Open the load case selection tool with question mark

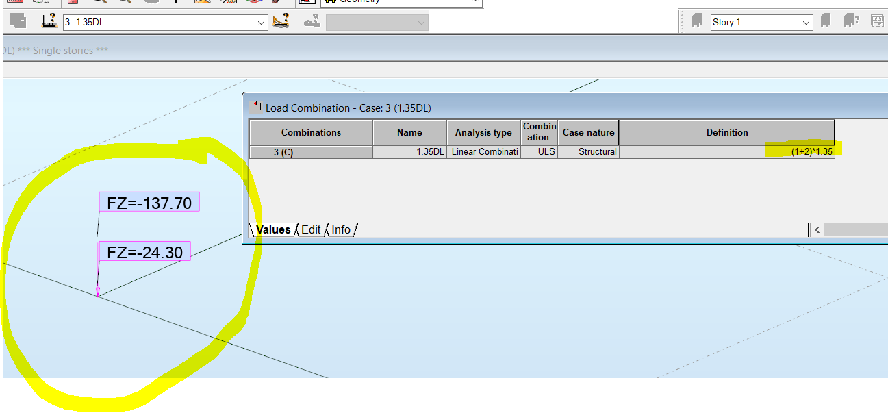pyautogui.click(x=49, y=22)
